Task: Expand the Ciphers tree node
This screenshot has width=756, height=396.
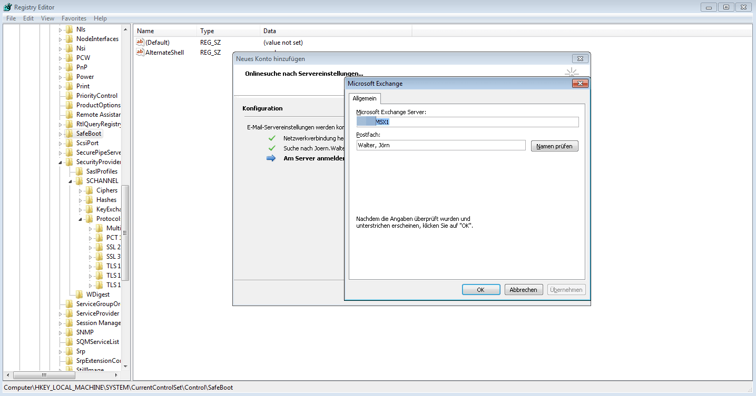Action: (x=80, y=190)
